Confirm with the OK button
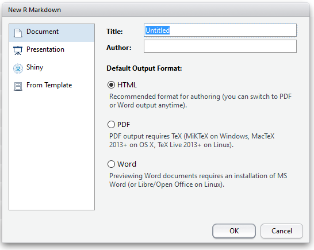Image resolution: width=314 pixels, height=250 pixels. click(x=234, y=231)
